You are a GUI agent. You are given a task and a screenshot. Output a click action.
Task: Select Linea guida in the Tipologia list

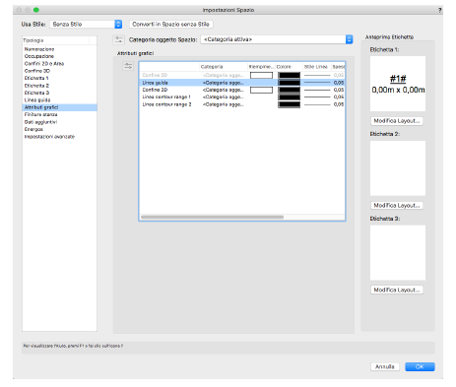point(59,99)
